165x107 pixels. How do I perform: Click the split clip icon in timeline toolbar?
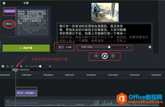pyautogui.click(x=12, y=66)
